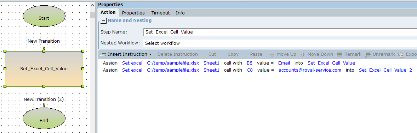Select the End node in workflow
Screen dimensions: 417x133
click(x=44, y=119)
